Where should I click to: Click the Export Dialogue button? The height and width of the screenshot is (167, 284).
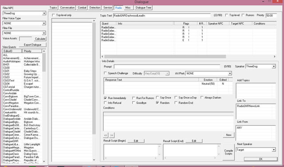(32, 45)
